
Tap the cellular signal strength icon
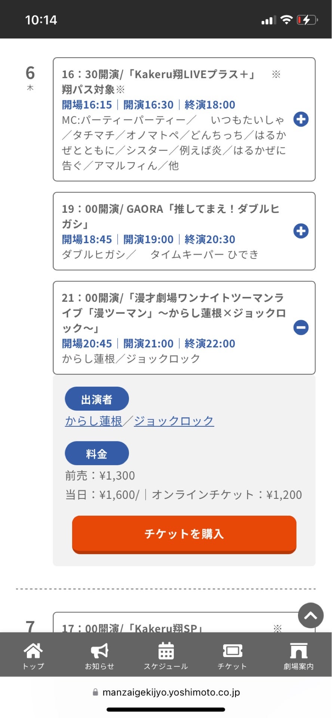tap(268, 20)
